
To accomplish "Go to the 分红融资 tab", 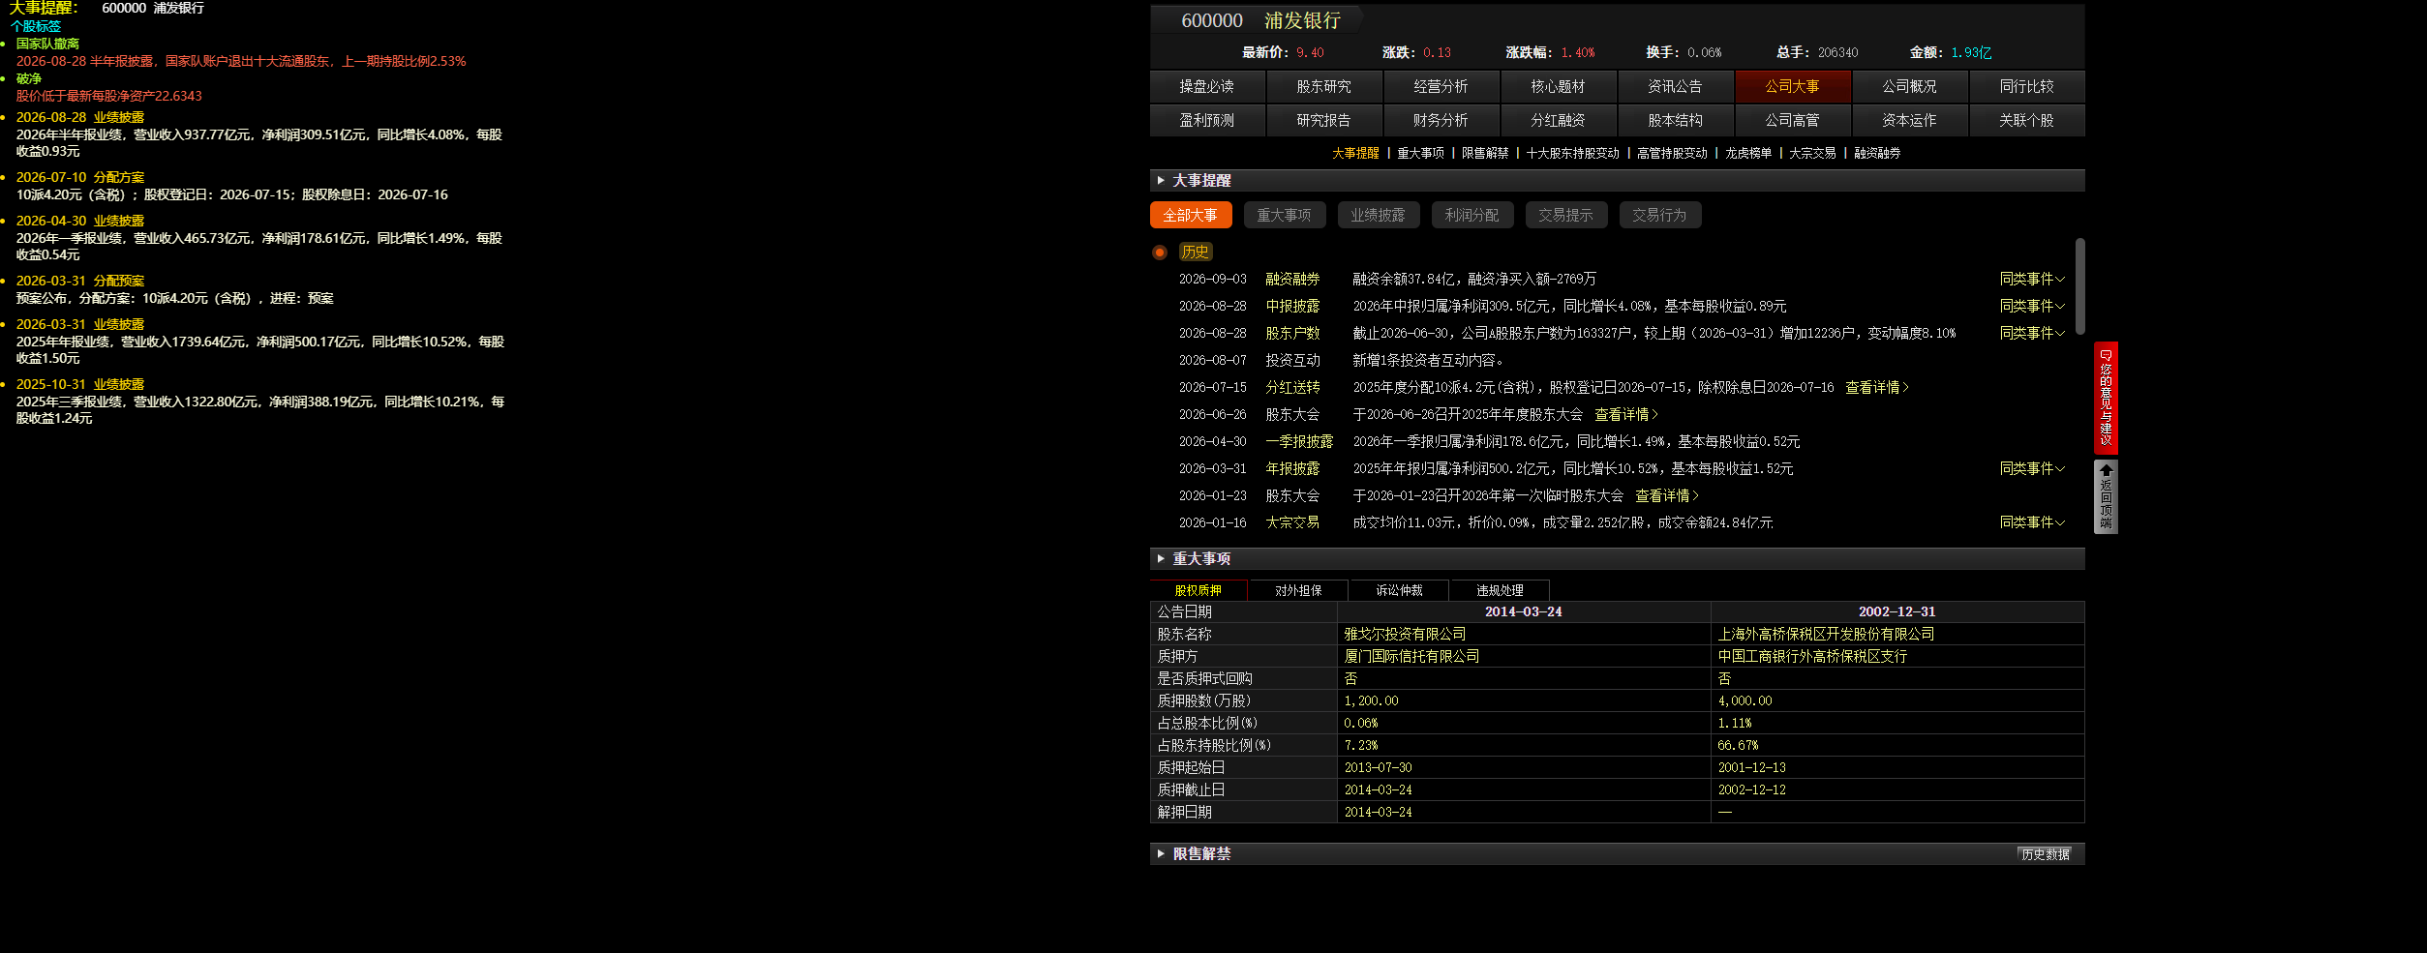I will pyautogui.click(x=1559, y=120).
